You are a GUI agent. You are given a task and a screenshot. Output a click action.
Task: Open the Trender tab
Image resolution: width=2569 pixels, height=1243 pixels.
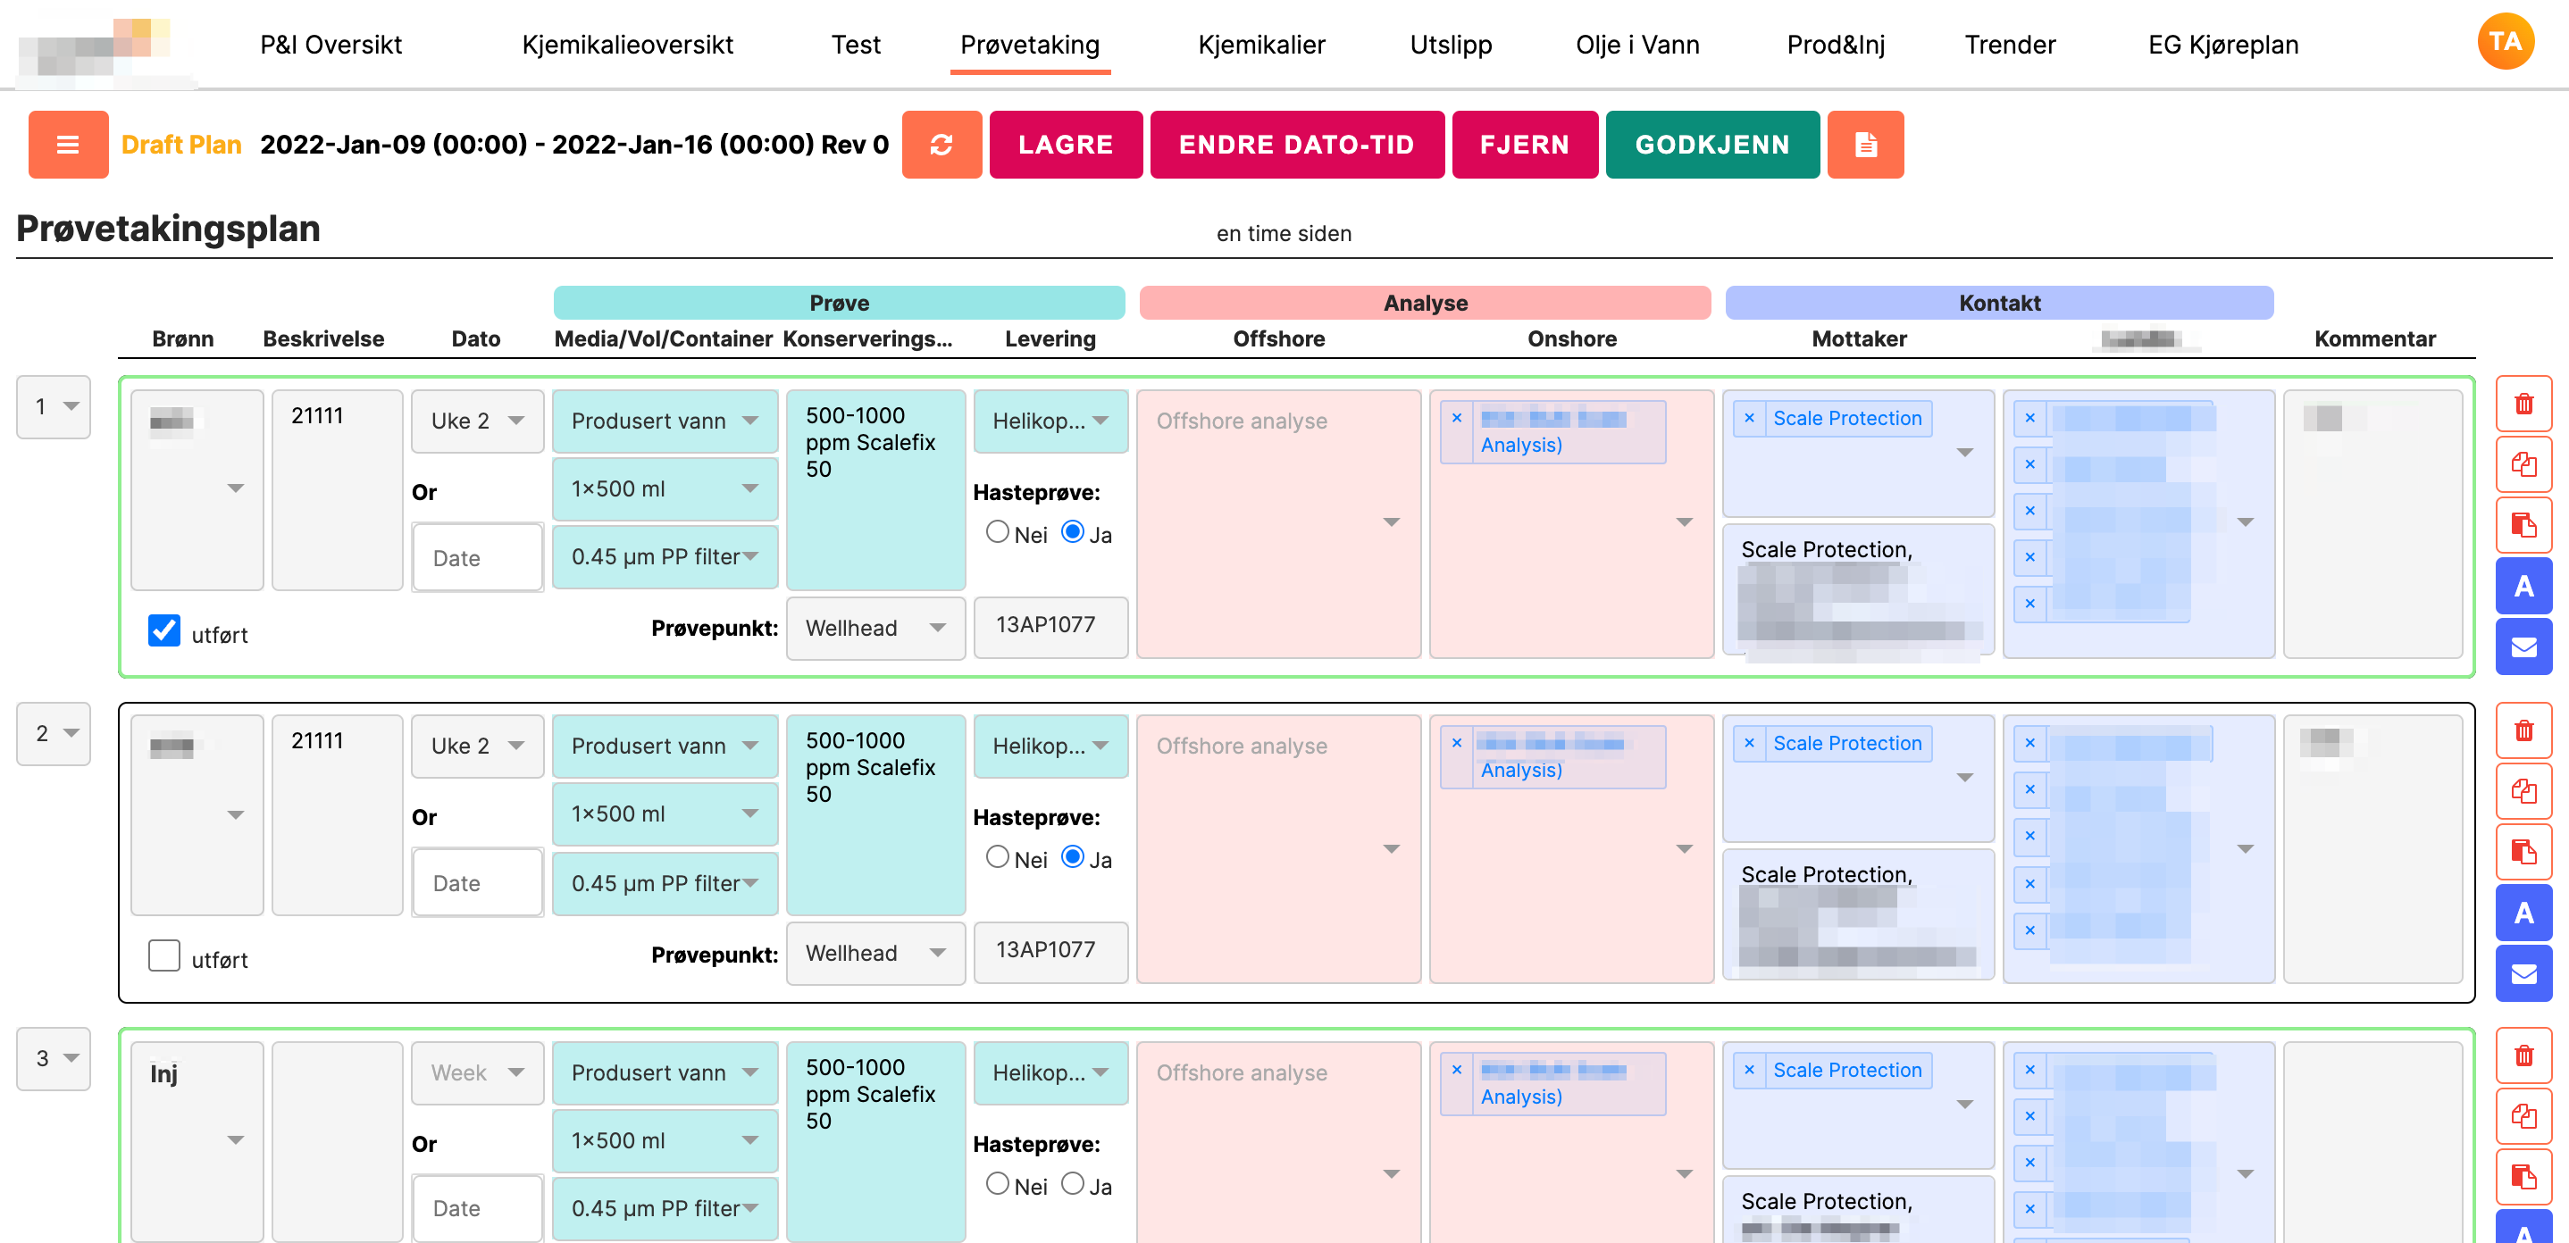(x=2010, y=45)
